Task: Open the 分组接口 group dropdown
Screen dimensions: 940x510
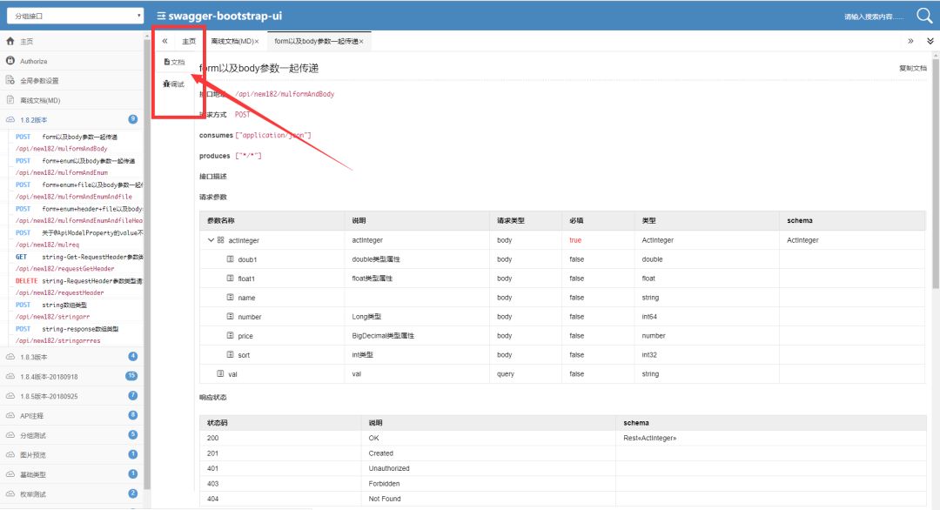Action: tap(75, 16)
